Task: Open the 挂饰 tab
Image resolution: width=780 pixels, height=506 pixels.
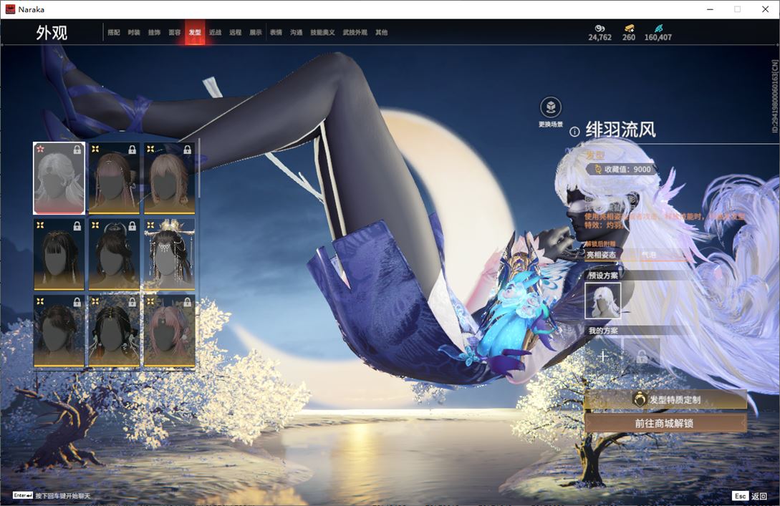Action: [154, 32]
